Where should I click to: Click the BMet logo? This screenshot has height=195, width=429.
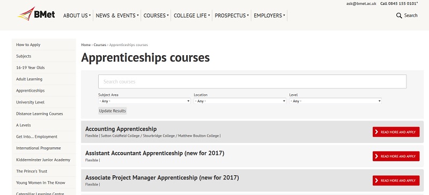tap(36, 13)
